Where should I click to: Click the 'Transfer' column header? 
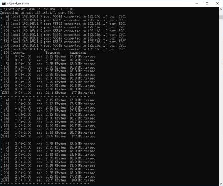coord(53,53)
